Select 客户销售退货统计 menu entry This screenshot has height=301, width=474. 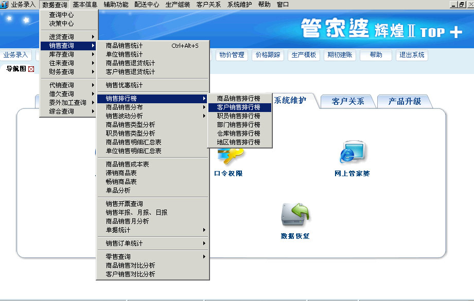click(153, 72)
